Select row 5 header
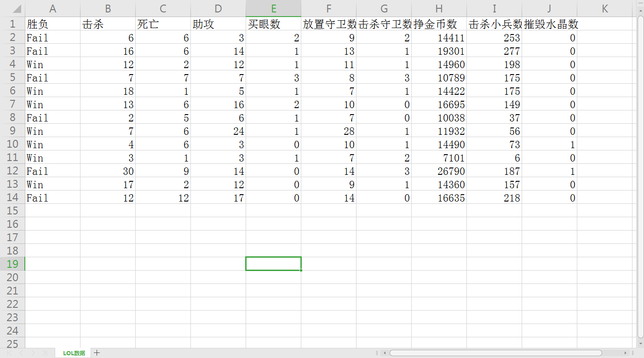Image resolution: width=644 pixels, height=358 pixels. [x=12, y=77]
